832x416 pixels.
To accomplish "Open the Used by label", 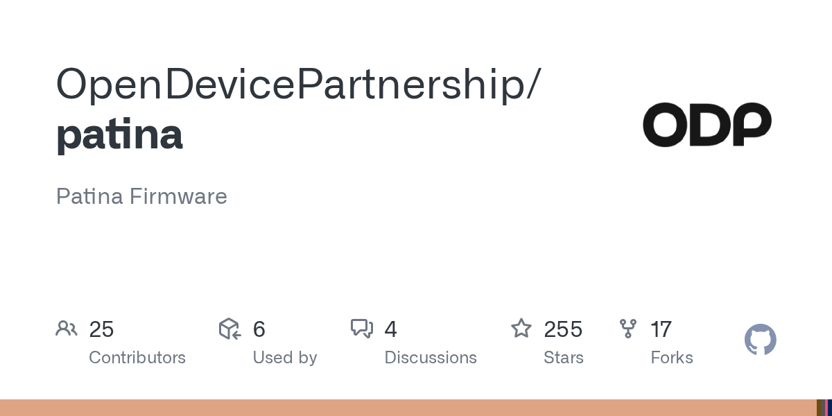I will (285, 358).
